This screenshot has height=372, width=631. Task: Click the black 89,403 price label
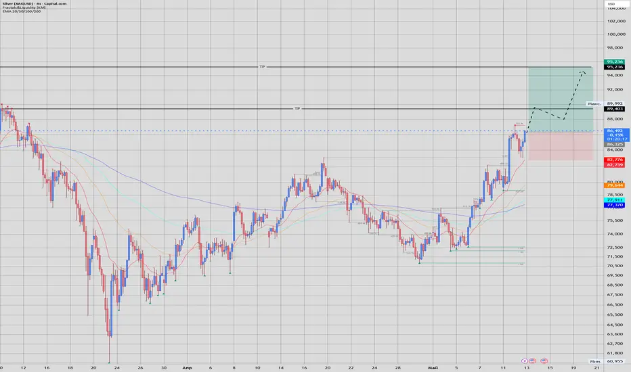tap(615, 109)
